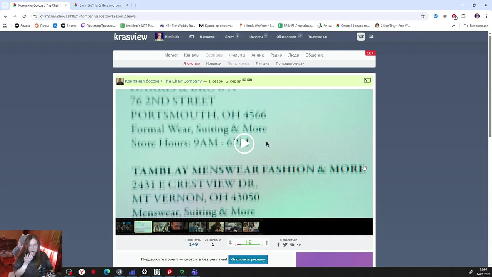Open new browser tab with plus
Screen dimensions: 492x277
tap(136, 5)
